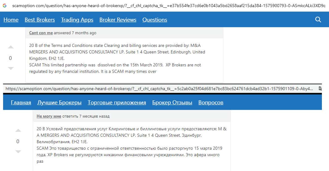This screenshot has height=171, width=329.
Task: Go to Брокер Отзывы page
Action: coord(172,102)
